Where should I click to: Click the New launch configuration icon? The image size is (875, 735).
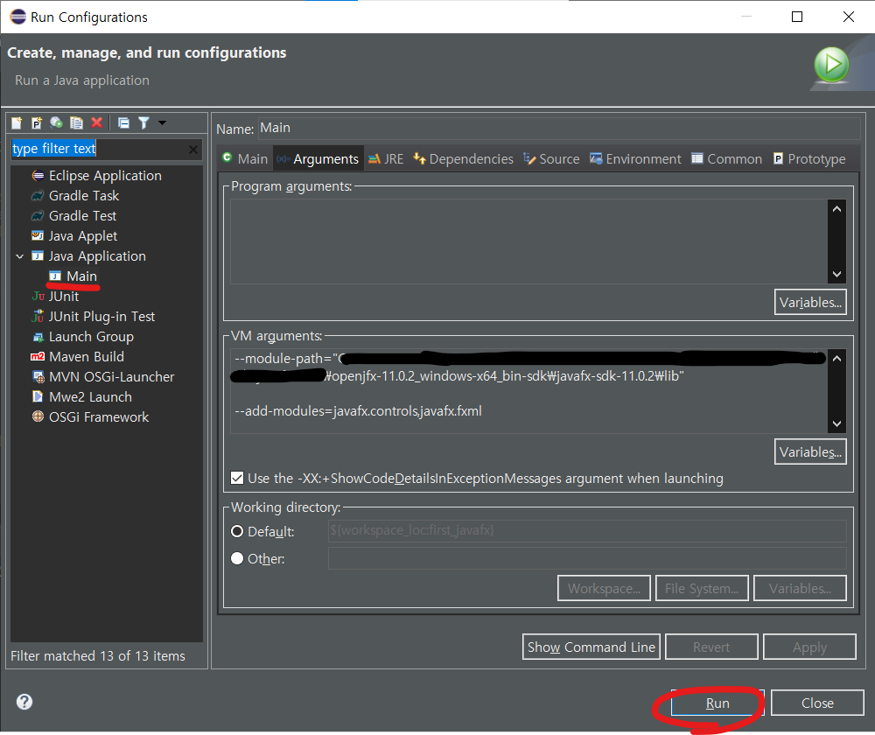coord(17,122)
